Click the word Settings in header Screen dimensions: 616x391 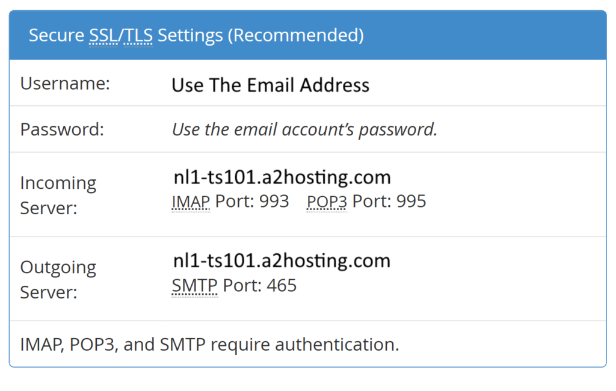190,36
